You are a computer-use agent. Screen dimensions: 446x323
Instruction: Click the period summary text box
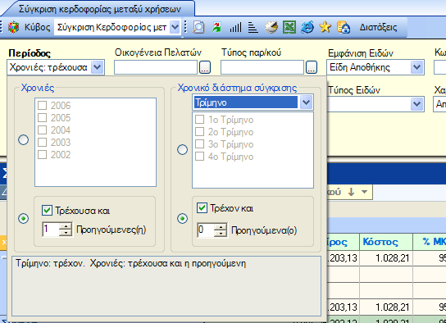click(166, 286)
